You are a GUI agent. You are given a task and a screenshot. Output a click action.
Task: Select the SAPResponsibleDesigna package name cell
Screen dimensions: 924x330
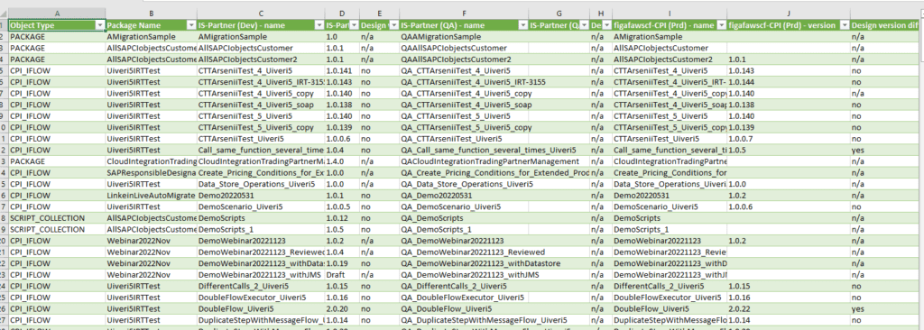152,173
